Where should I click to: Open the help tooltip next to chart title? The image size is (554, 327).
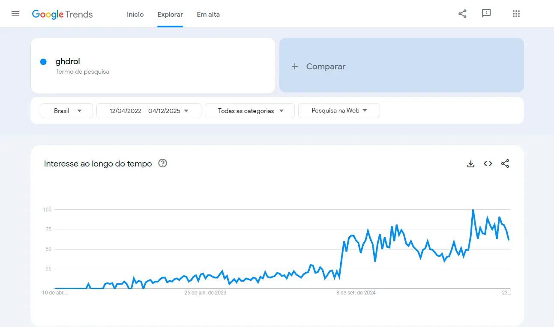tap(162, 163)
